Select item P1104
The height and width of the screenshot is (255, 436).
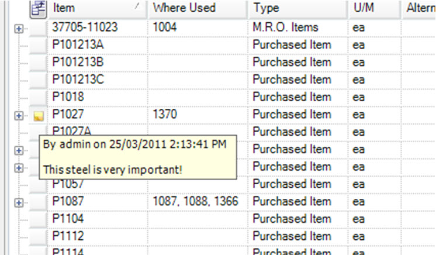pos(68,219)
